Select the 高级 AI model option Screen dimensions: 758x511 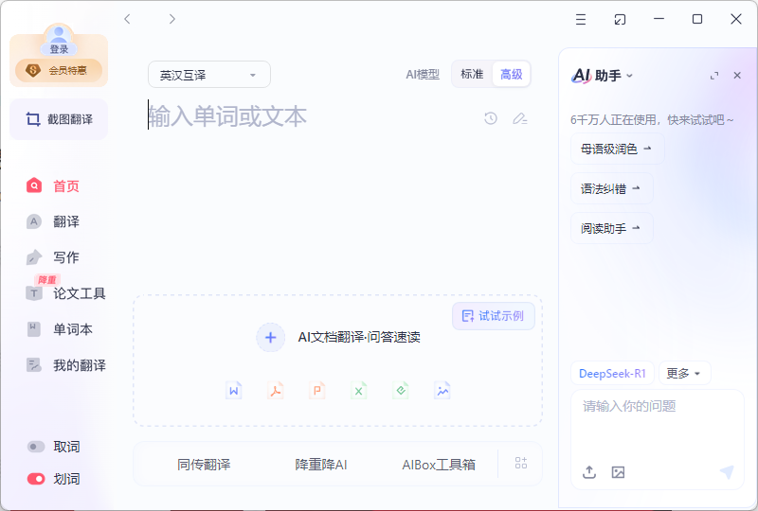pyautogui.click(x=511, y=75)
